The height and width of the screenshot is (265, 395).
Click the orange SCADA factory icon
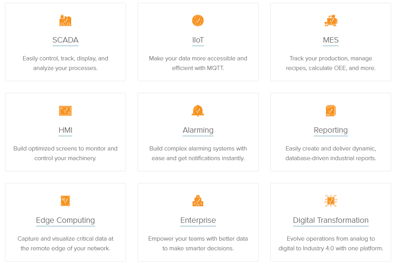pos(65,21)
